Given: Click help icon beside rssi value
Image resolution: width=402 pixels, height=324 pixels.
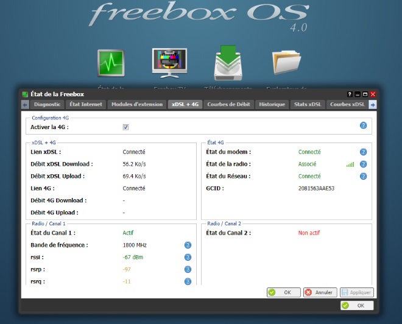Looking at the screenshot, I should (x=188, y=257).
